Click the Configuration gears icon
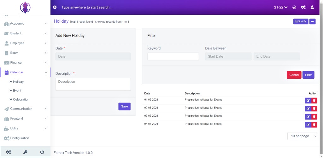 coord(7,138)
